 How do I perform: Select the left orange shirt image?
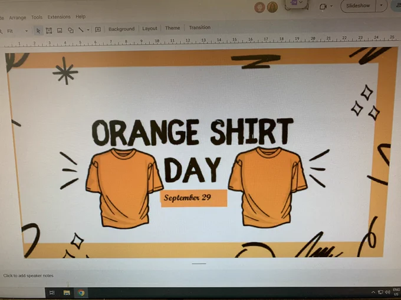pyautogui.click(x=124, y=188)
